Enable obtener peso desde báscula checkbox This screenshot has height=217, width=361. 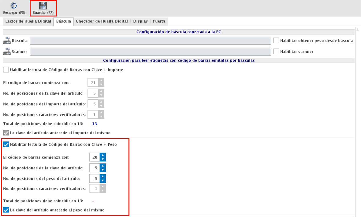coord(276,41)
